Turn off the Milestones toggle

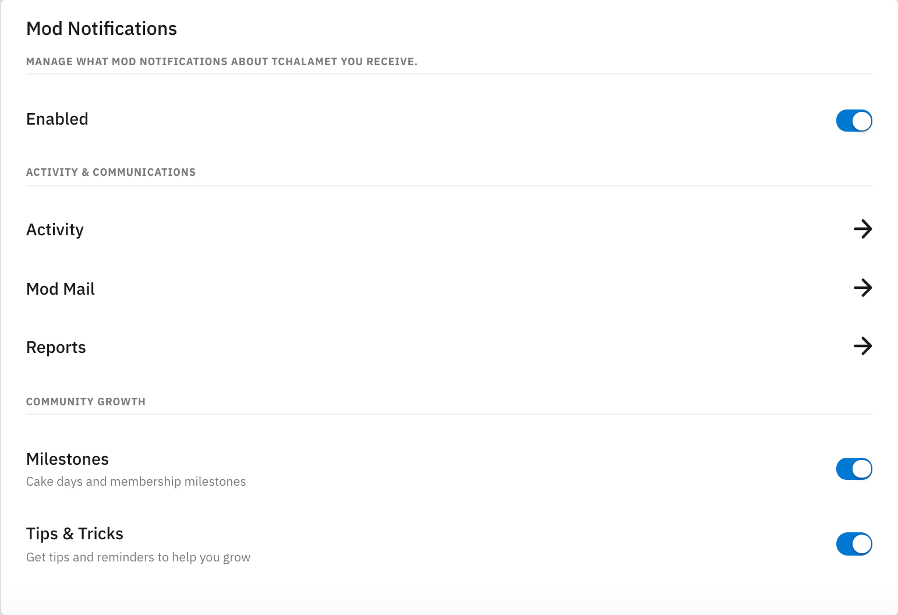tap(854, 469)
